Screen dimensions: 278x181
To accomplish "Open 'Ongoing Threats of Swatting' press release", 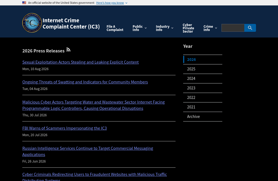I will 85,82.
